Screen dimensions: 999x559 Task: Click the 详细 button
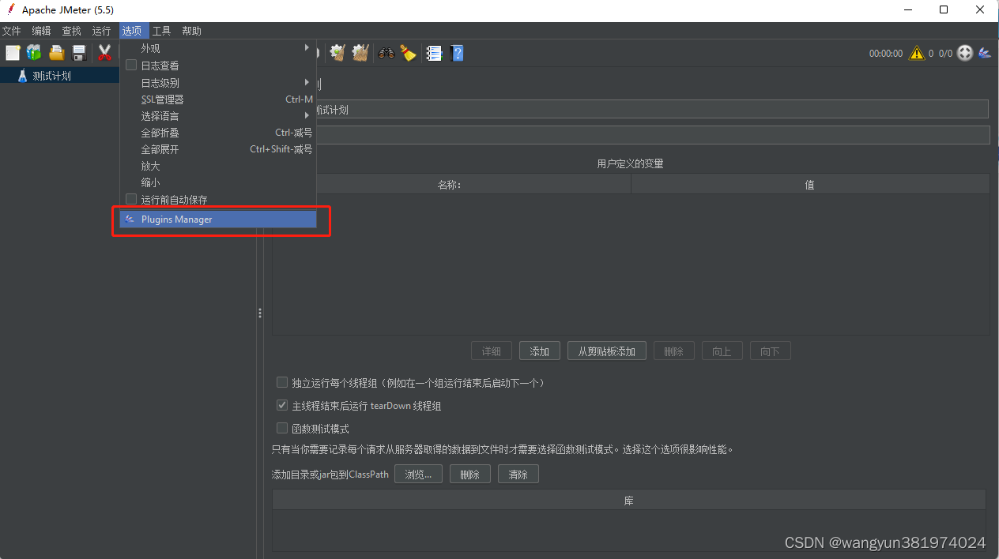pos(492,351)
